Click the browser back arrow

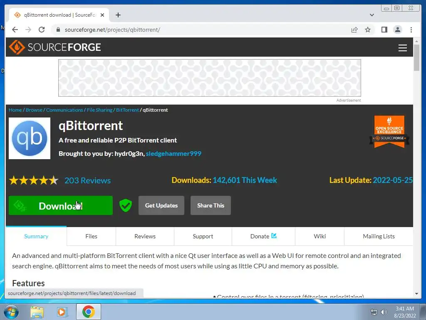click(x=15, y=30)
